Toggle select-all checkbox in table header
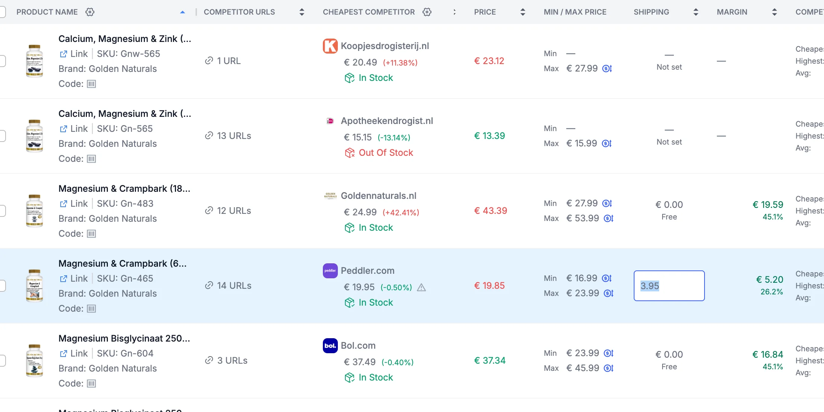Screen dimensions: 824x412 tap(1, 12)
